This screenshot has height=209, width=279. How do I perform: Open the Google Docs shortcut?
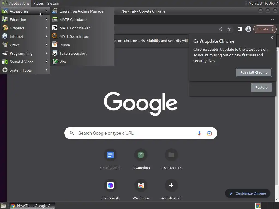point(110,159)
